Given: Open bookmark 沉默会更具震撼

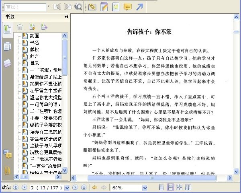Looking at the screenshot, I should coord(46,152).
